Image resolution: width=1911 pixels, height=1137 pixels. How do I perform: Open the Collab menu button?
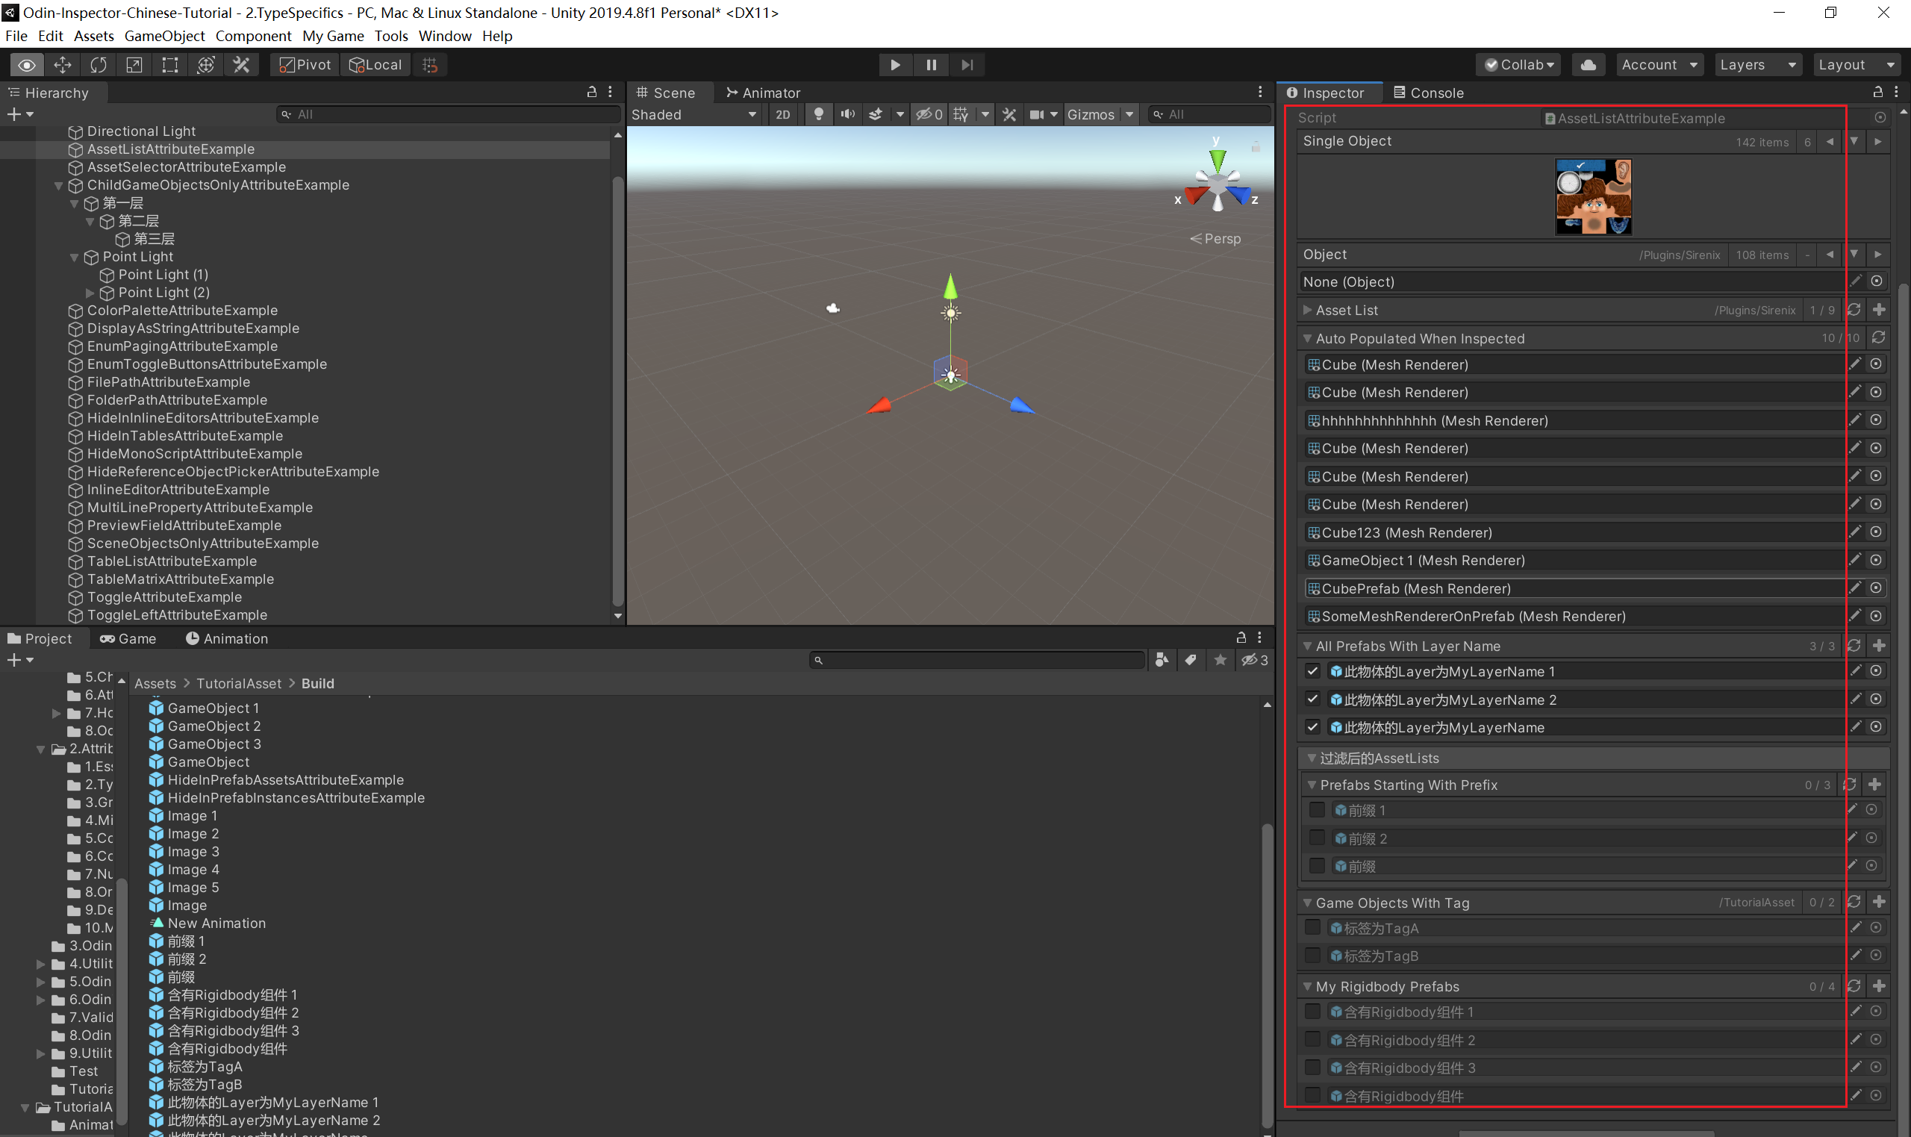coord(1520,65)
